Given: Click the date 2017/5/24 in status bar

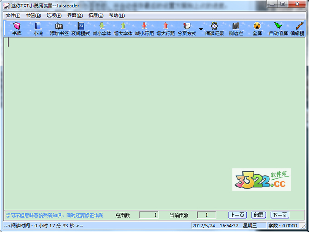Looking at the screenshot, I should tap(204, 226).
